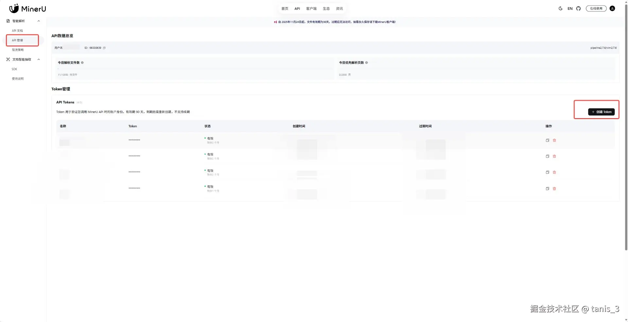Select API 管理 in the sidebar
The height and width of the screenshot is (322, 628).
pyautogui.click(x=17, y=40)
